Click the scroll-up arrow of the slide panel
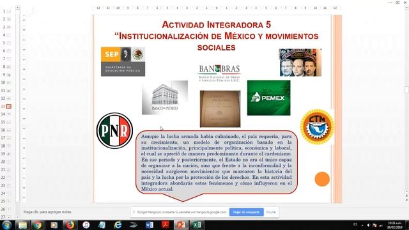The image size is (409, 230). pyautogui.click(x=17, y=8)
